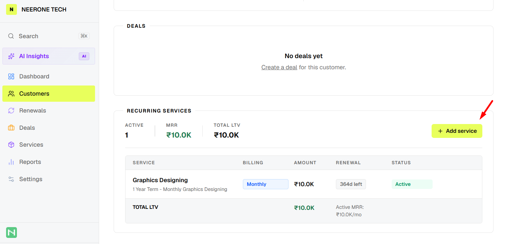
Task: Click the Customers people icon
Action: click(x=11, y=94)
